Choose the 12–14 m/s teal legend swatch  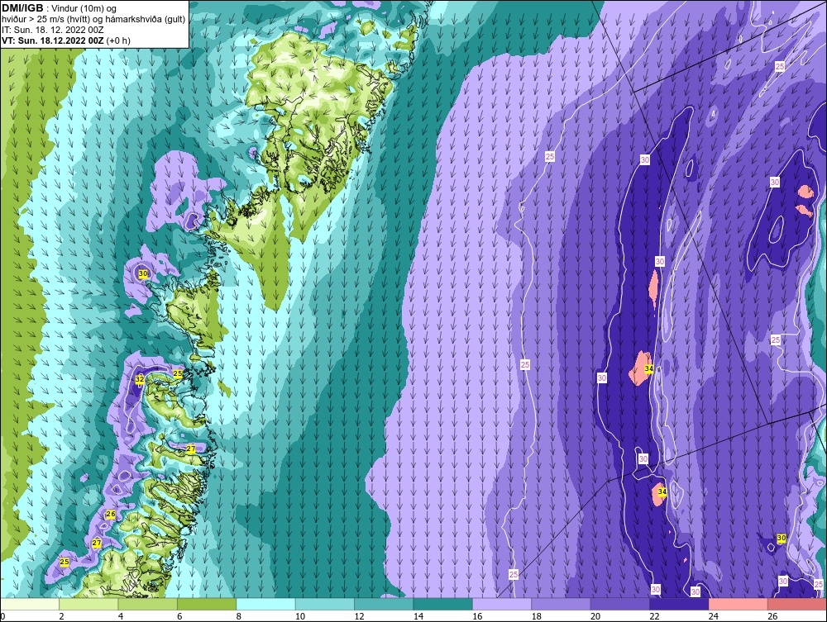pyautogui.click(x=384, y=604)
